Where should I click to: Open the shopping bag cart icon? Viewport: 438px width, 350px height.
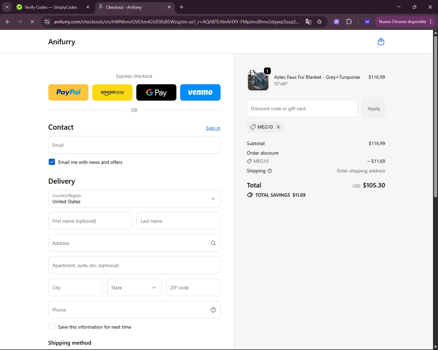click(381, 42)
